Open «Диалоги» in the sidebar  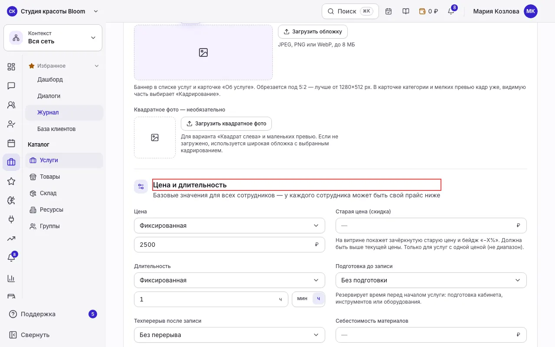pyautogui.click(x=64, y=96)
